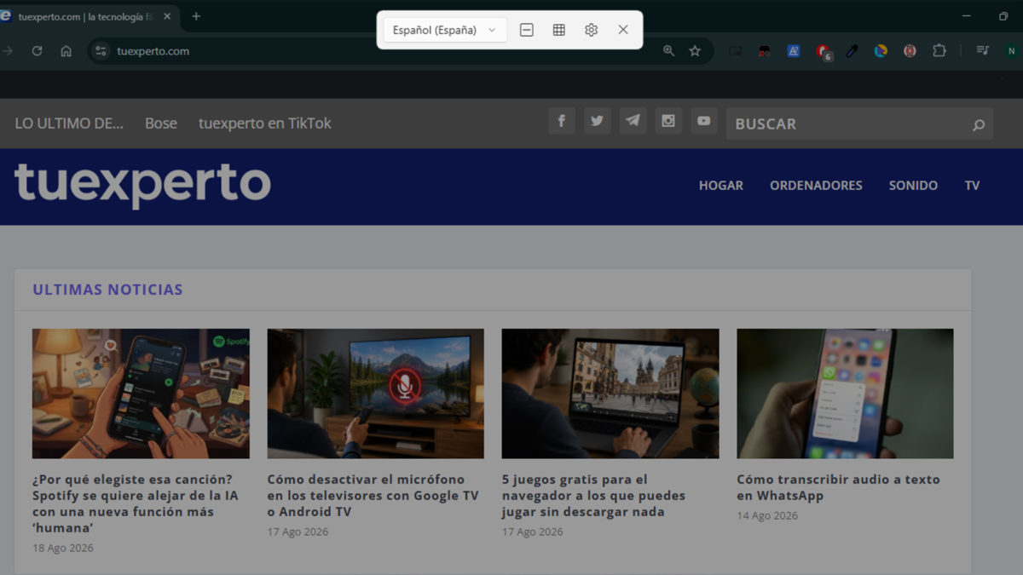Close the tuexperto.com tab
The height and width of the screenshot is (575, 1023).
point(165,16)
